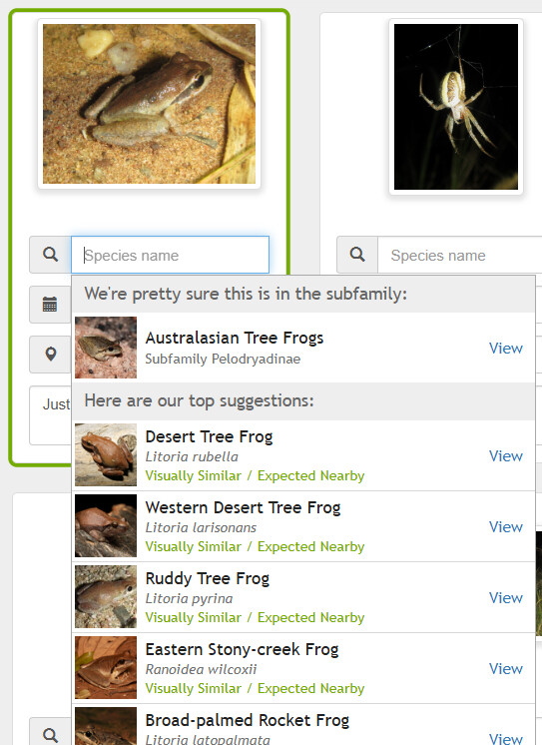Click the location pin icon
The image size is (542, 745).
point(50,354)
